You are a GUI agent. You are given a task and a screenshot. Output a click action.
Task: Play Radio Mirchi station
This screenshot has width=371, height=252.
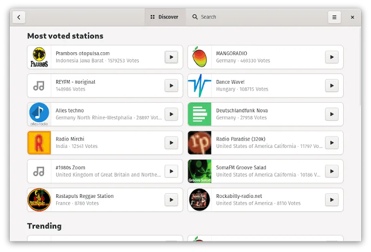[171, 143]
